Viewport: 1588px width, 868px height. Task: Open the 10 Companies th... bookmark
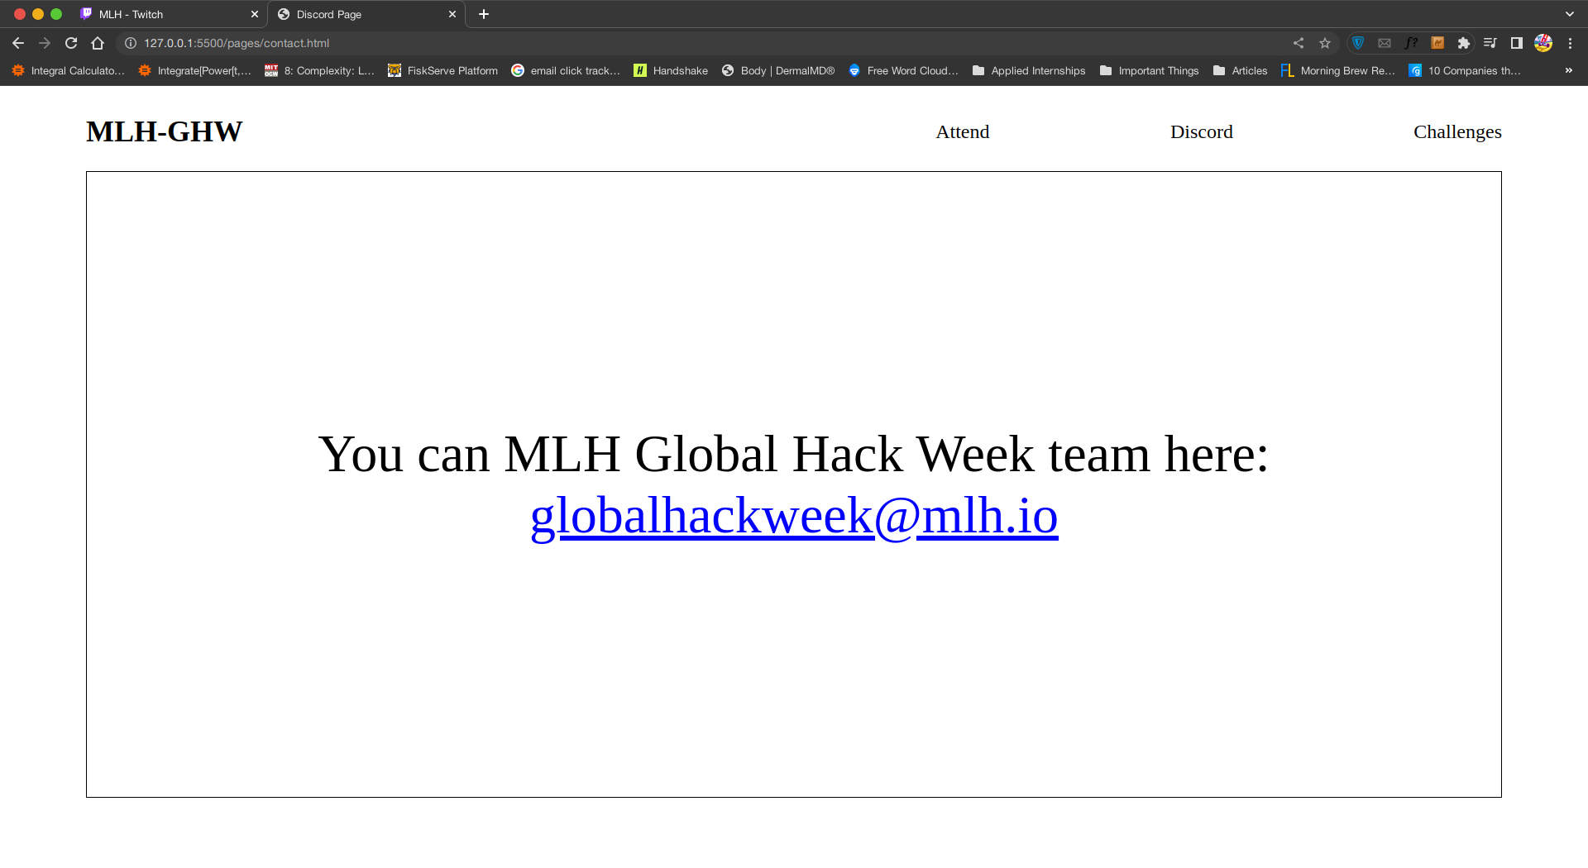click(1465, 70)
